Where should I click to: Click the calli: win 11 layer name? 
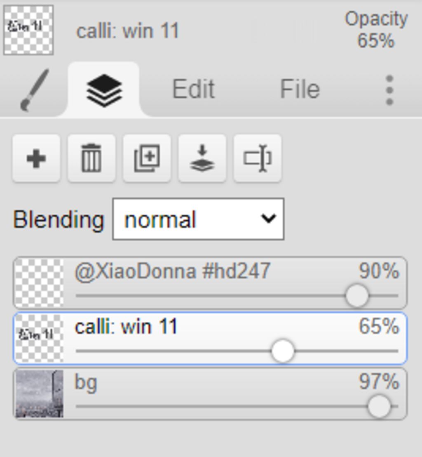click(x=126, y=327)
